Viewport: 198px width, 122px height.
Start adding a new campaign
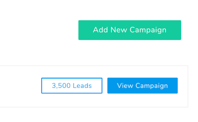pos(130,30)
